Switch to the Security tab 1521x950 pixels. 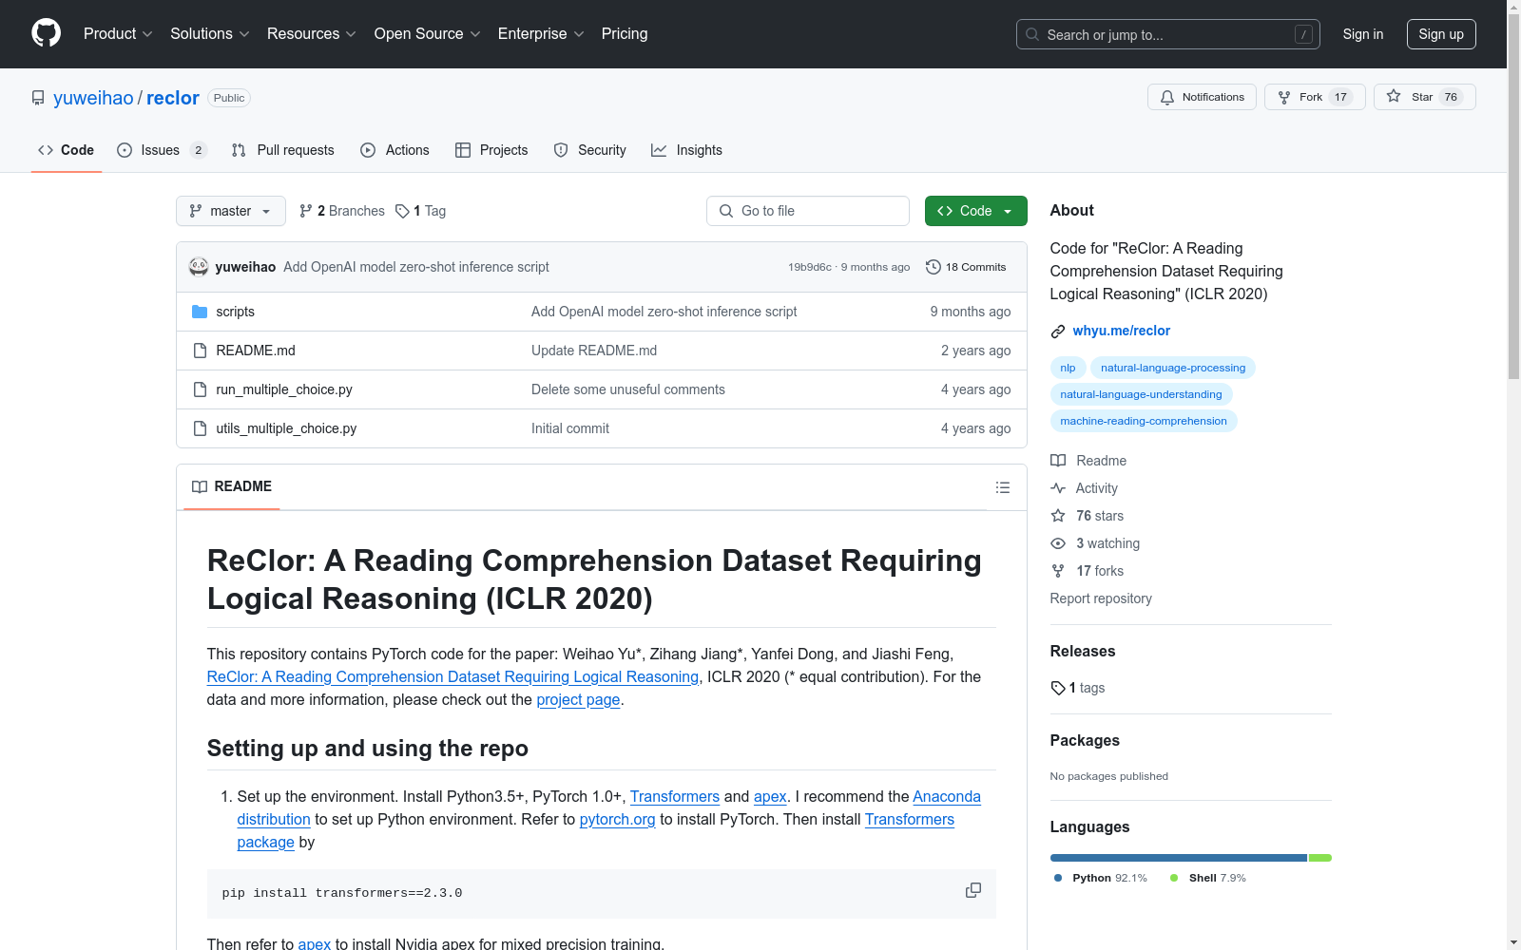click(590, 150)
